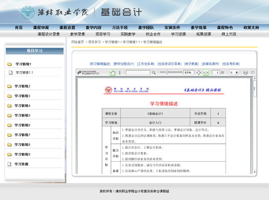Viewport: 269px width, 200px height.
Task: Click the 学习情境1.1 page icon
Action: tap(11, 72)
